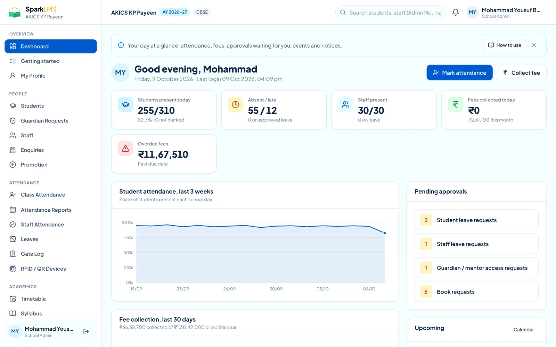Open Guardian / mentor access requests
This screenshot has height=347, width=556.
tap(476, 268)
